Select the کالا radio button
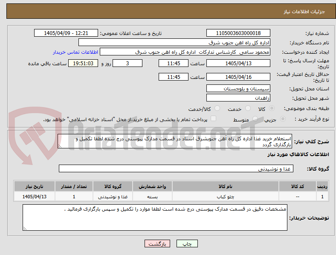 point(272,108)
